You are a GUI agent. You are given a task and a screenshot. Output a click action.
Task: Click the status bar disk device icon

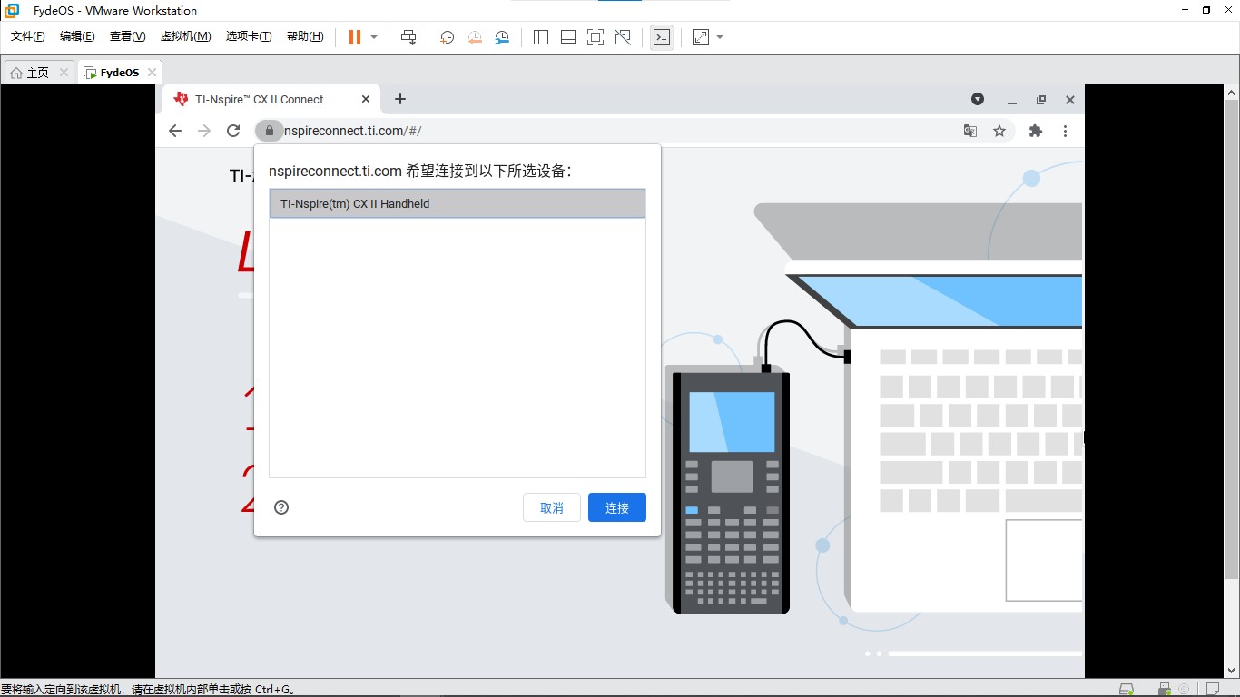[1127, 689]
